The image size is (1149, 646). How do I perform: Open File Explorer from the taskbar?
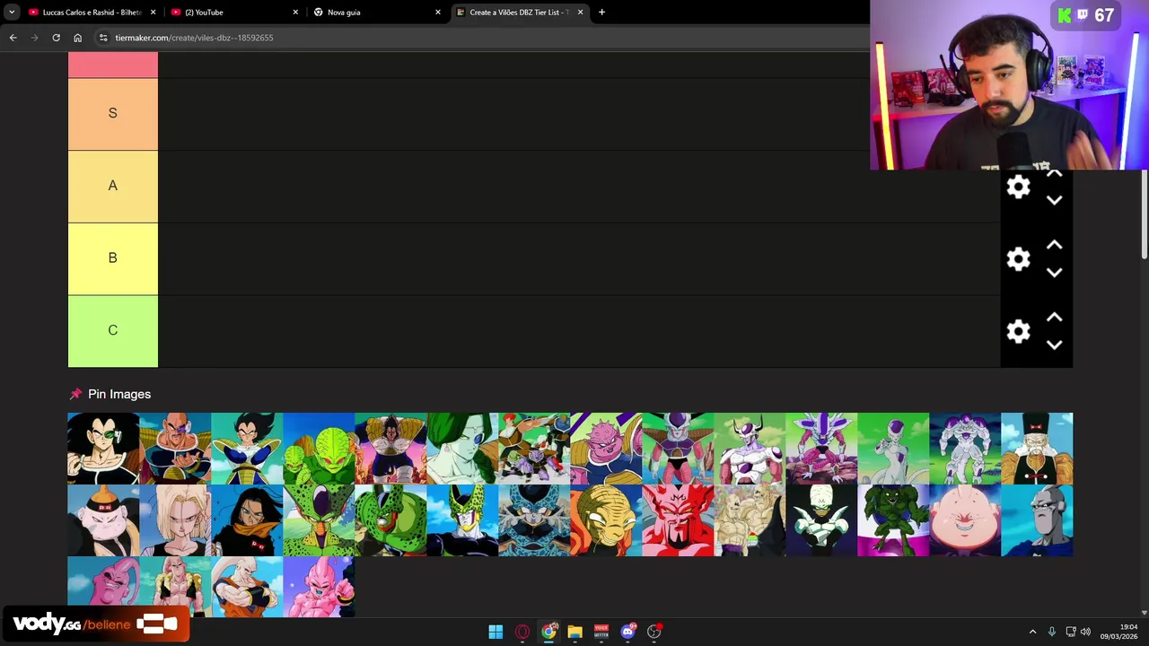574,632
